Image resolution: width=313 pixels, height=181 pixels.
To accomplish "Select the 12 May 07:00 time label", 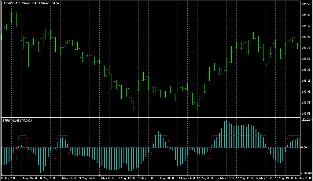I will tap(224, 178).
